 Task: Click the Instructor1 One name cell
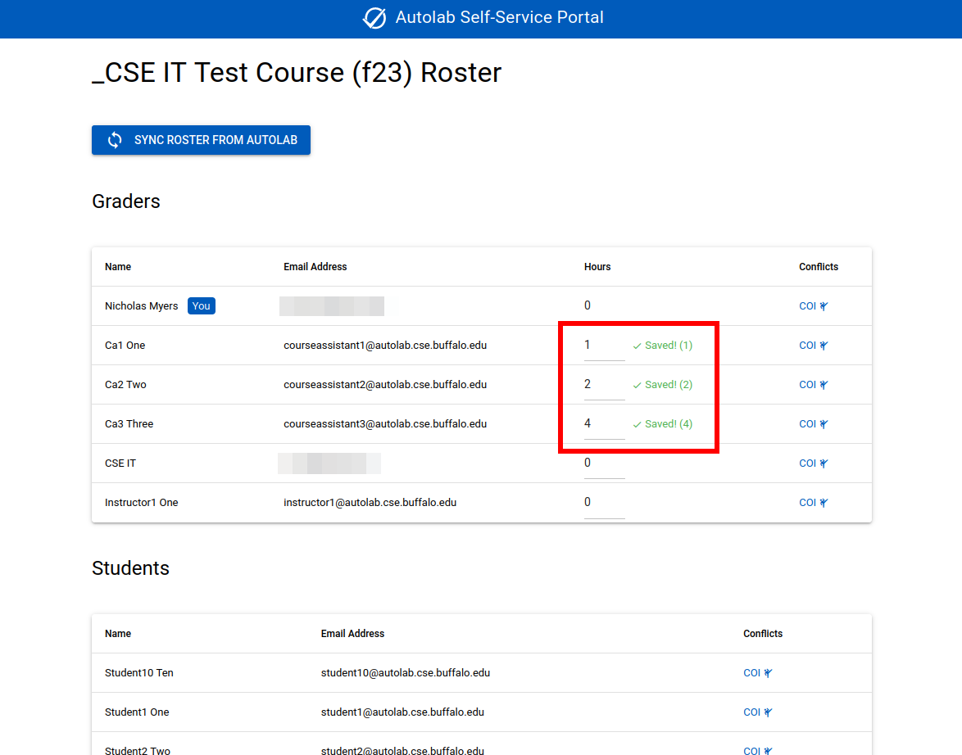pos(141,502)
